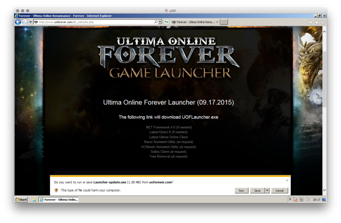
Task: Click the .NET Framework 4.0 link
Action: (x=168, y=127)
